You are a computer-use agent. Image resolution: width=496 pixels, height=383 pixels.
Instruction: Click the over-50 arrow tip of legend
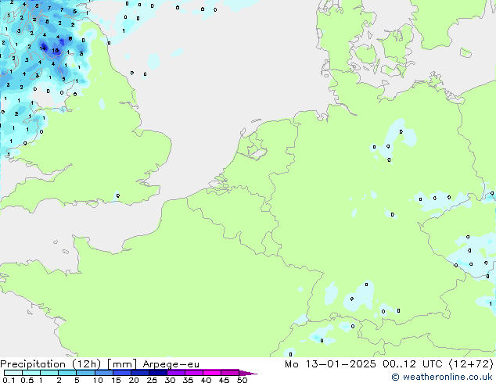[248, 373]
